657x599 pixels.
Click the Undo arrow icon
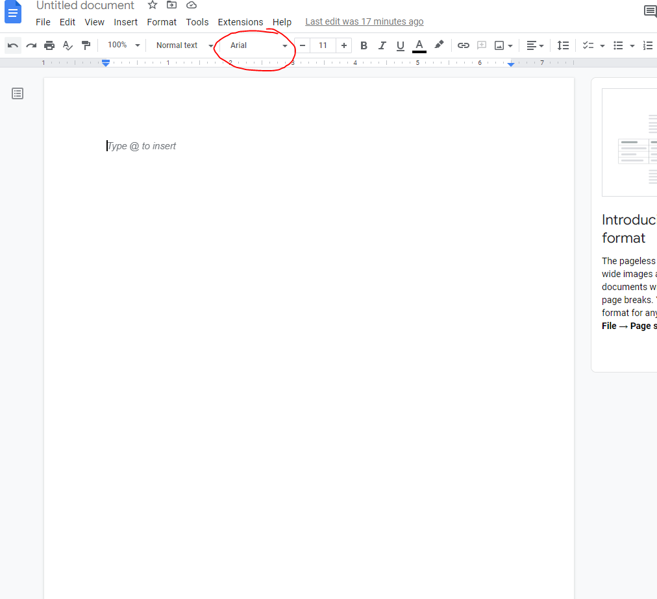click(x=12, y=45)
